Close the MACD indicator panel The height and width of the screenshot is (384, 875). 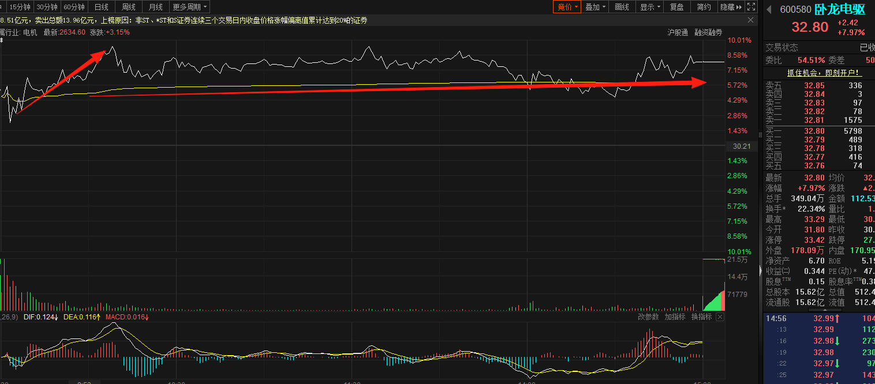click(720, 317)
